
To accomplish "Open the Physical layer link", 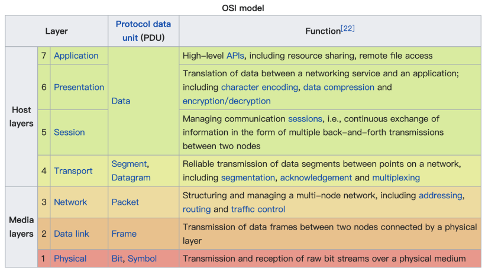I will coord(70,259).
